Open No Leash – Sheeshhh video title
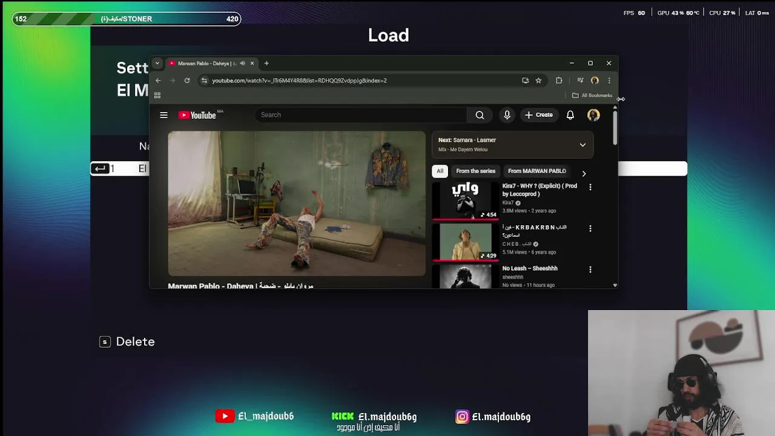Screen dimensions: 775x436 (530, 268)
